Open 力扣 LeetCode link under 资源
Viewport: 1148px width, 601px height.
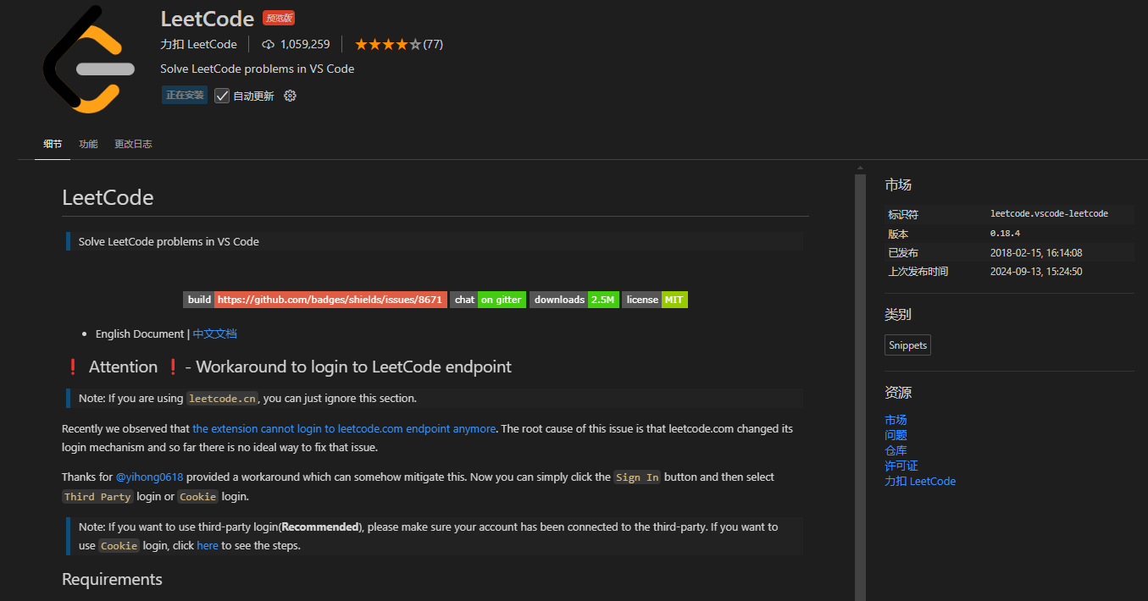point(920,481)
